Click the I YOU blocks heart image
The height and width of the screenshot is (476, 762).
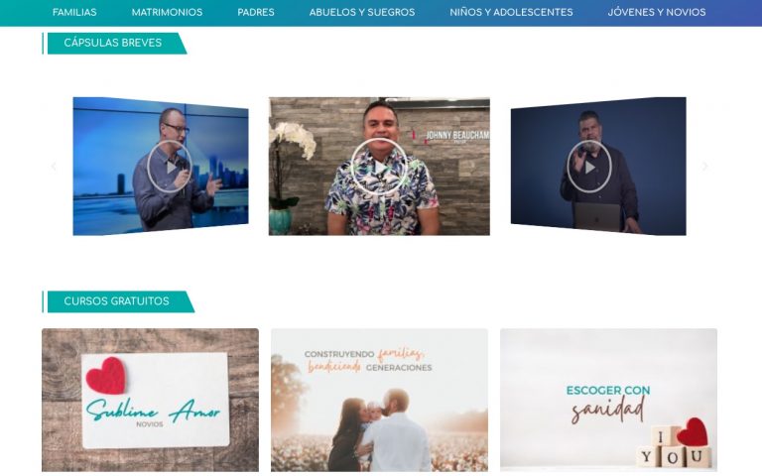pyautogui.click(x=674, y=444)
